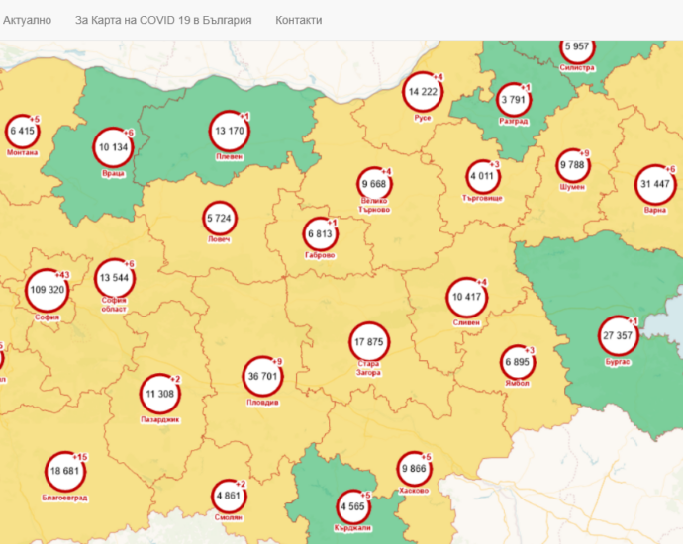Select the Разград circle with 3 791

(514, 100)
